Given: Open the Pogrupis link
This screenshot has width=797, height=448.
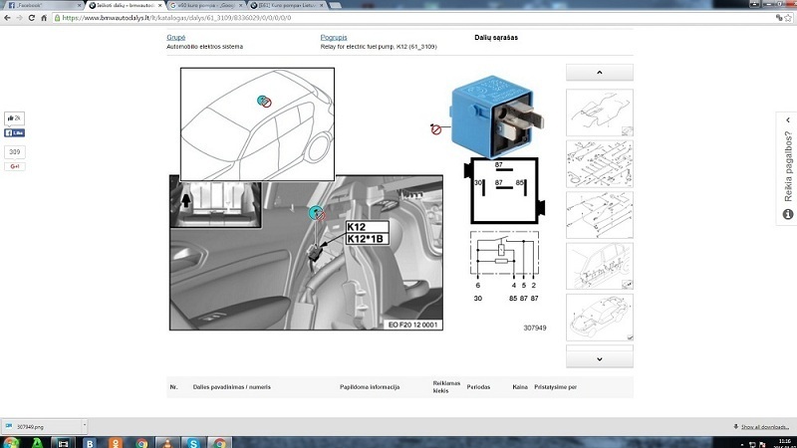Looking at the screenshot, I should [x=334, y=38].
